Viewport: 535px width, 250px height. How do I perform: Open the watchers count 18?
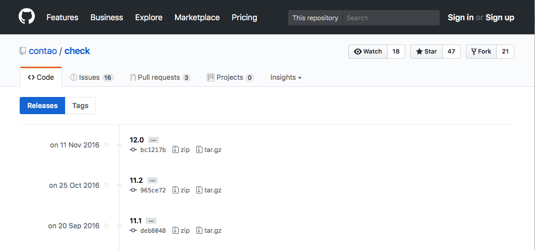(x=396, y=52)
